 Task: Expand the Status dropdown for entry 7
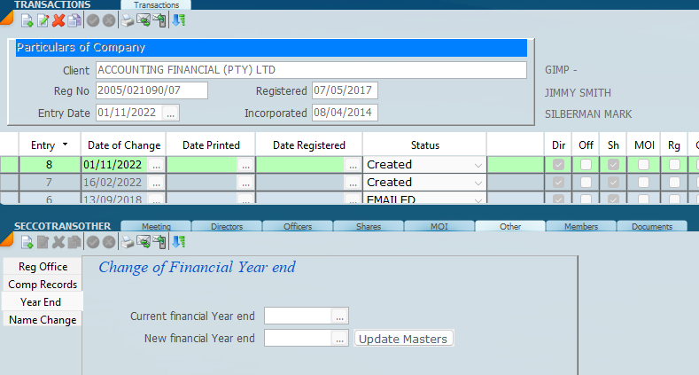pos(478,182)
